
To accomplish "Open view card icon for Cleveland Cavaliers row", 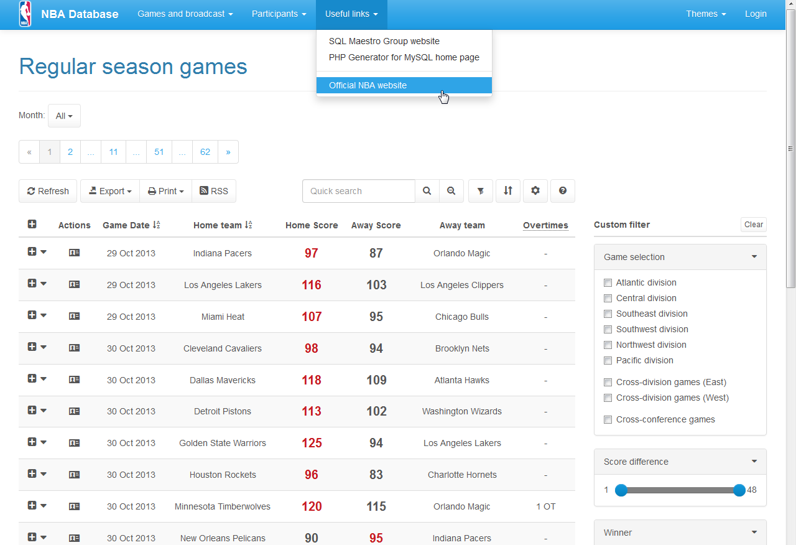I will (x=75, y=348).
